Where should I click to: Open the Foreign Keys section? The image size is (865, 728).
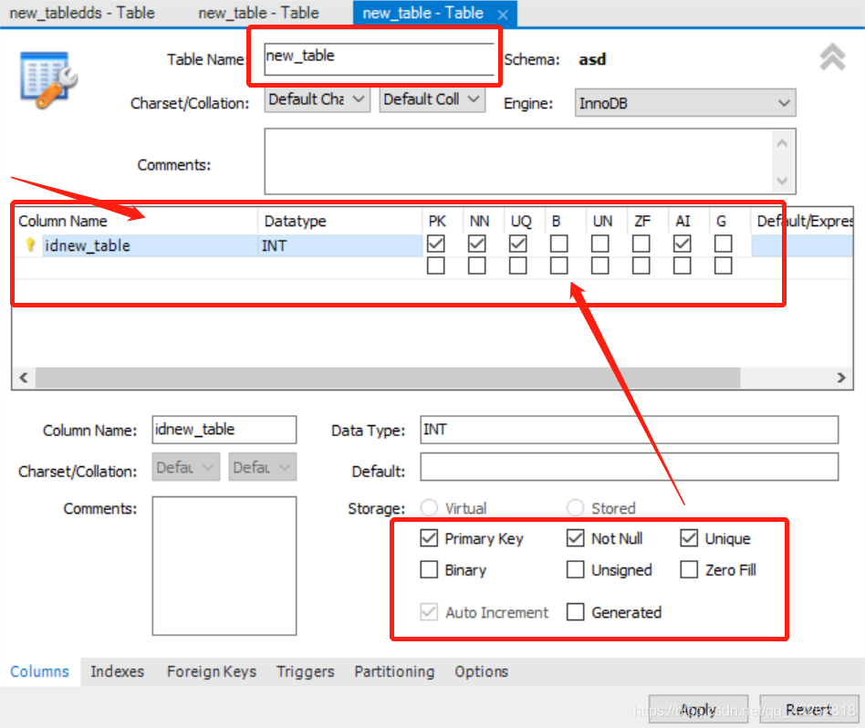tap(211, 671)
